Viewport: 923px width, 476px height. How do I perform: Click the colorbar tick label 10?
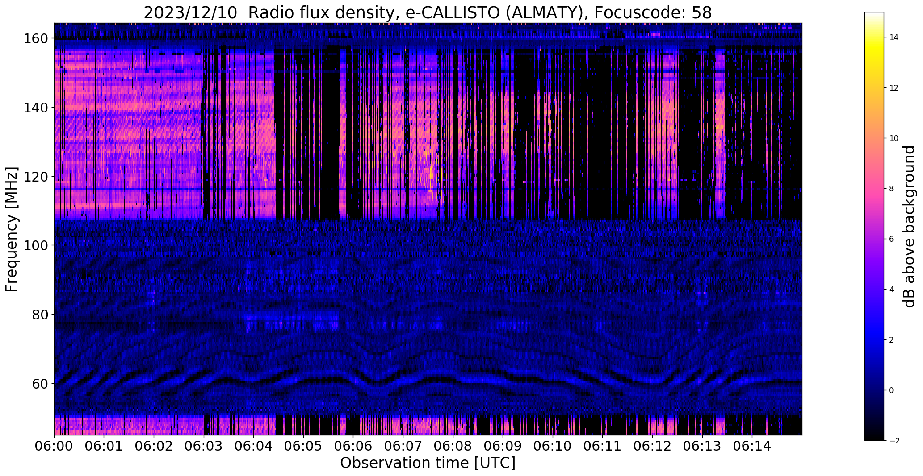tap(894, 138)
